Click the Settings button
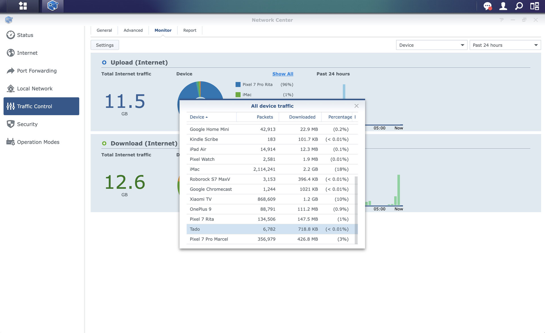The image size is (545, 333). (105, 45)
